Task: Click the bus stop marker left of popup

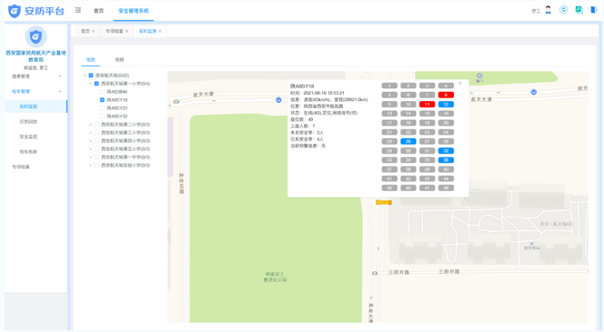Action: click(x=278, y=100)
